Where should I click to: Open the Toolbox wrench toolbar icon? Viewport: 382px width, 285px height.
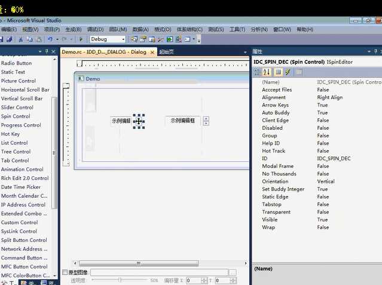click(x=161, y=39)
